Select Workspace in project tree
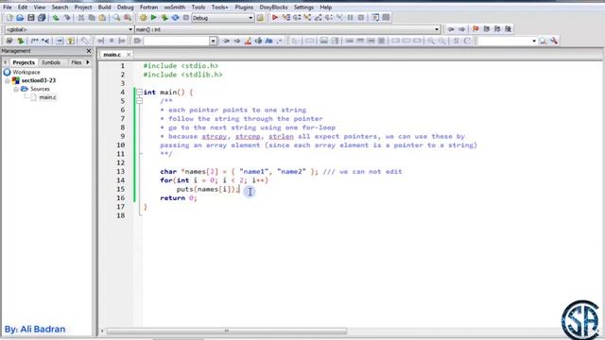The width and height of the screenshot is (605, 340). pyautogui.click(x=26, y=72)
